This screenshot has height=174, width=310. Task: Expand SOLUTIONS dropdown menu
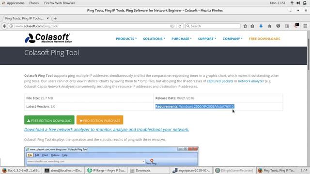click(x=154, y=39)
